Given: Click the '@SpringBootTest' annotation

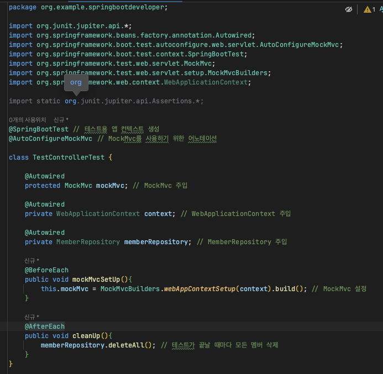Looking at the screenshot, I should [39, 129].
